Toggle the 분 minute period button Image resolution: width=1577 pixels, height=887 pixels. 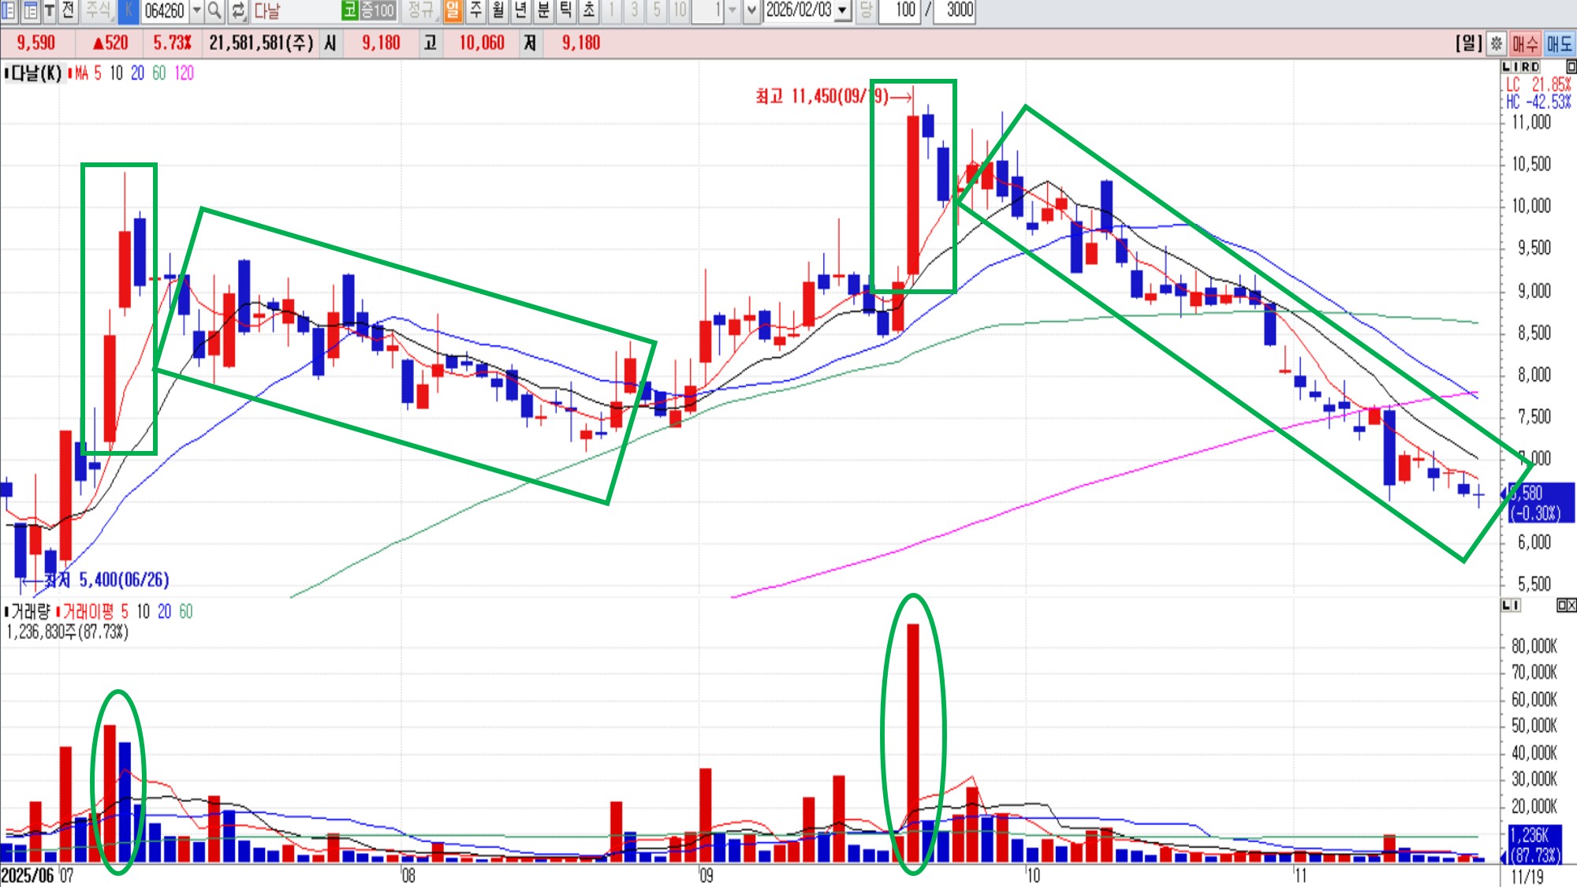pyautogui.click(x=543, y=10)
